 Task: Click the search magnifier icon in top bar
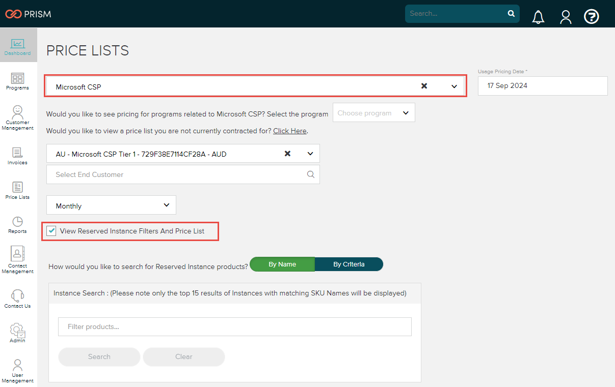(x=511, y=14)
